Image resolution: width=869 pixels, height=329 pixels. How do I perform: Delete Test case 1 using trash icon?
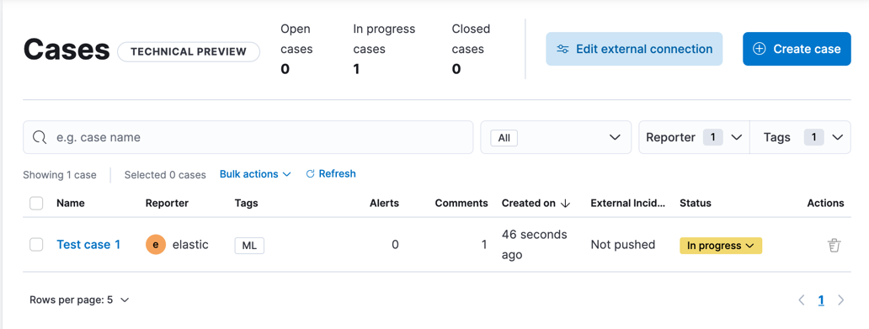834,246
